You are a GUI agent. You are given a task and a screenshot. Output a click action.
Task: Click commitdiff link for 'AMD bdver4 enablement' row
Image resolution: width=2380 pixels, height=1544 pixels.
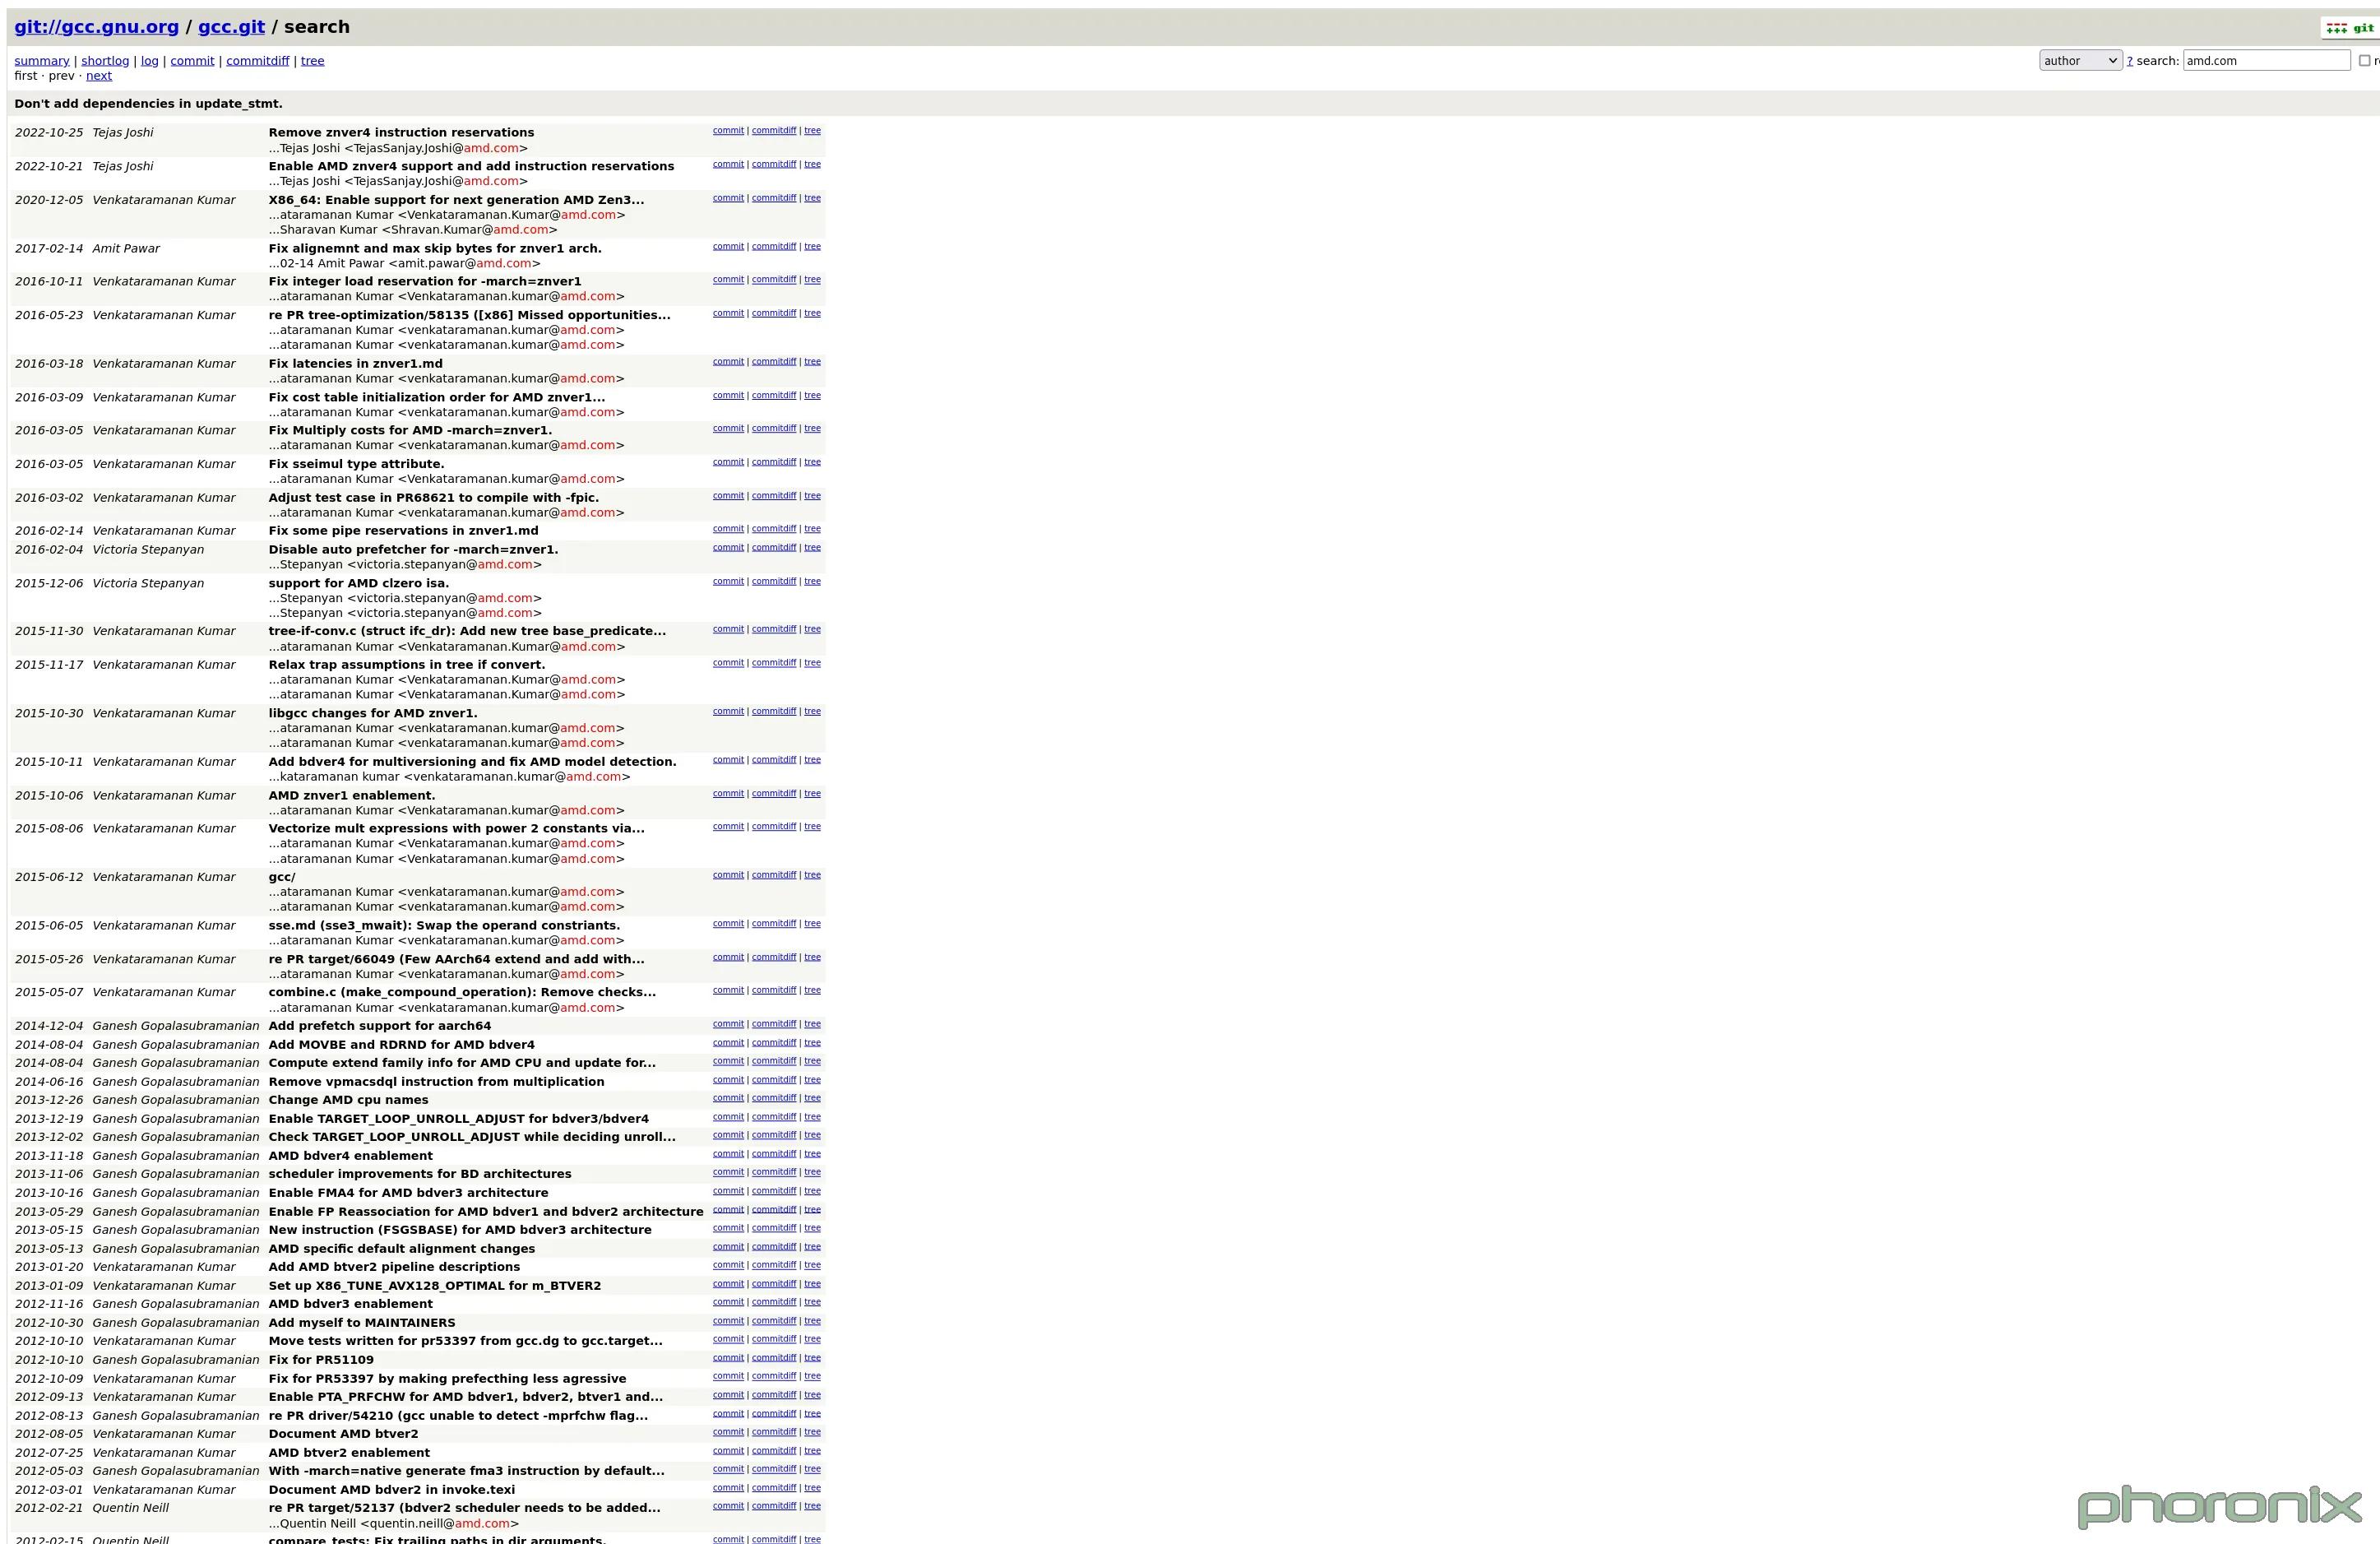774,1155
